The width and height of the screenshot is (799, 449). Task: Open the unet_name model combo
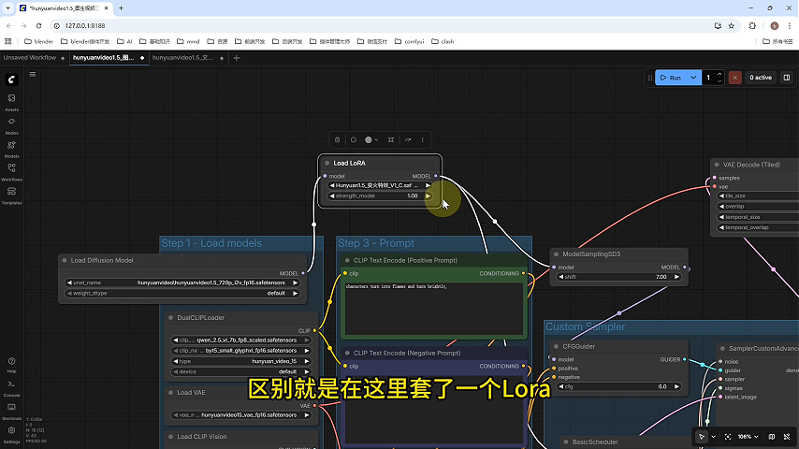tap(182, 282)
